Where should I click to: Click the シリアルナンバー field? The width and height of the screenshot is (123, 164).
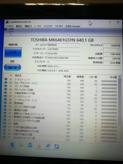tap(63, 49)
